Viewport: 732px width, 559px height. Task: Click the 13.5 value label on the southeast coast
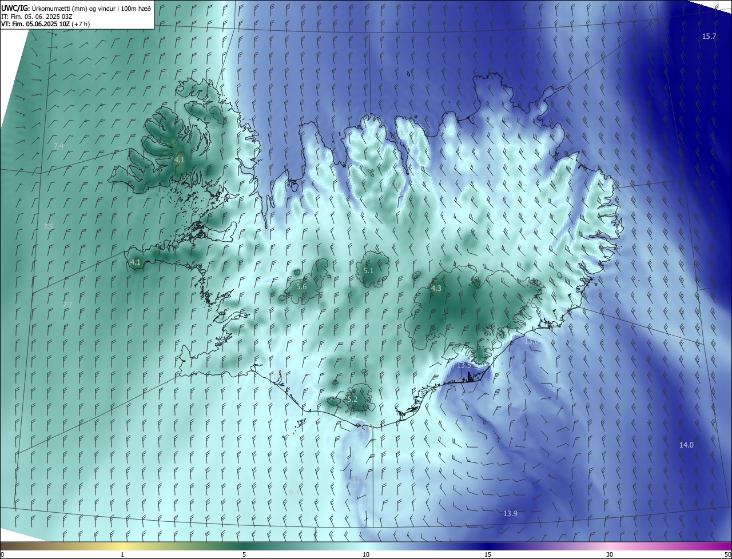click(464, 365)
